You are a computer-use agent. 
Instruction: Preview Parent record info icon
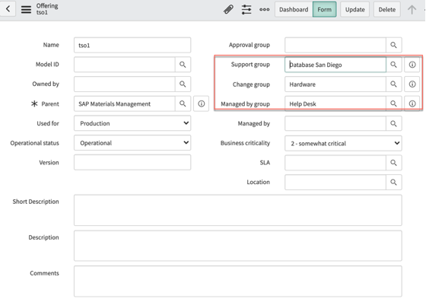(202, 103)
